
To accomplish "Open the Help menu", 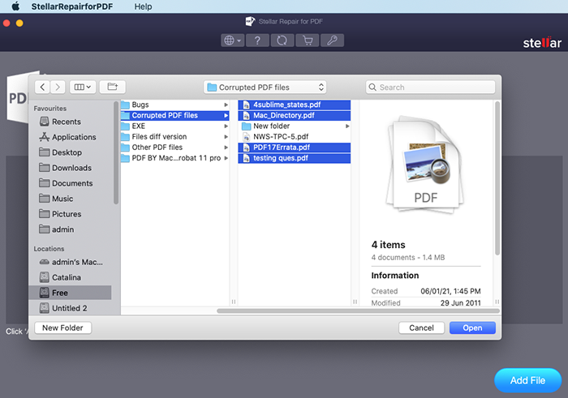I will click(143, 6).
